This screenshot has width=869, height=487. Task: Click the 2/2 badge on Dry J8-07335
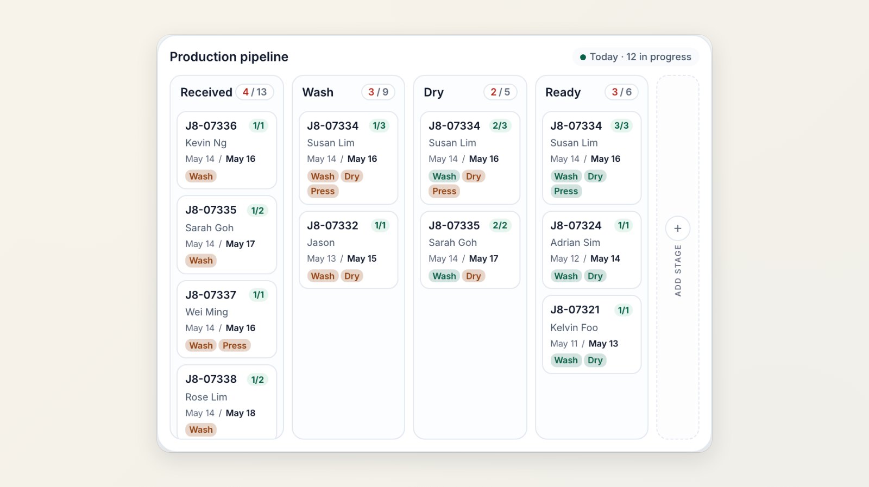click(x=500, y=225)
